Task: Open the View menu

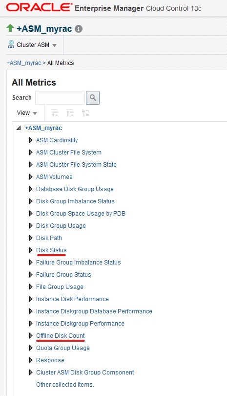Action: coord(27,113)
